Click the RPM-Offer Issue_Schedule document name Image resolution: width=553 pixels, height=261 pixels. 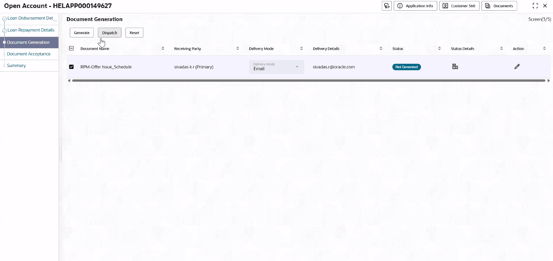106,67
